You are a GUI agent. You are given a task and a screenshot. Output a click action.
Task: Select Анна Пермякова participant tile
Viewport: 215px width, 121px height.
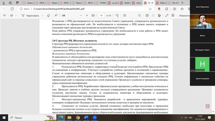[x=202, y=7]
